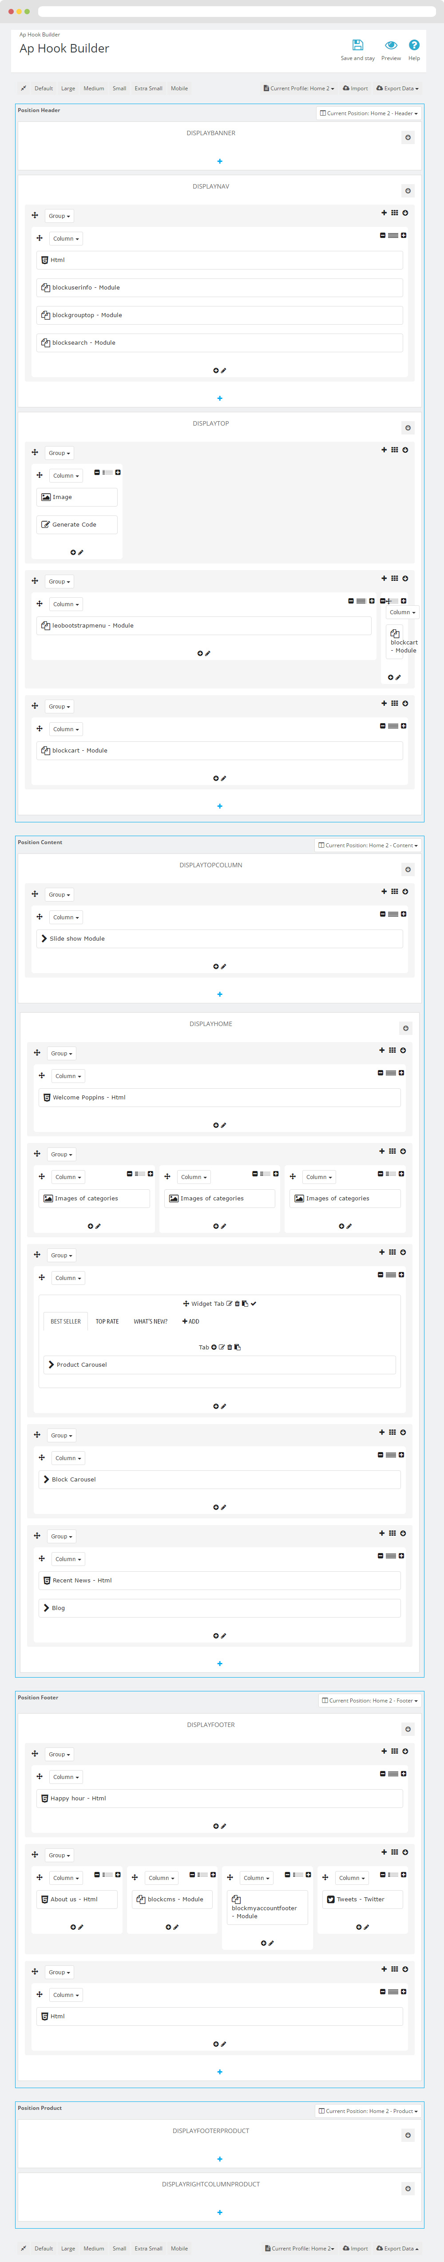Click the move handle of the DISPLAYNAV group

(35, 215)
